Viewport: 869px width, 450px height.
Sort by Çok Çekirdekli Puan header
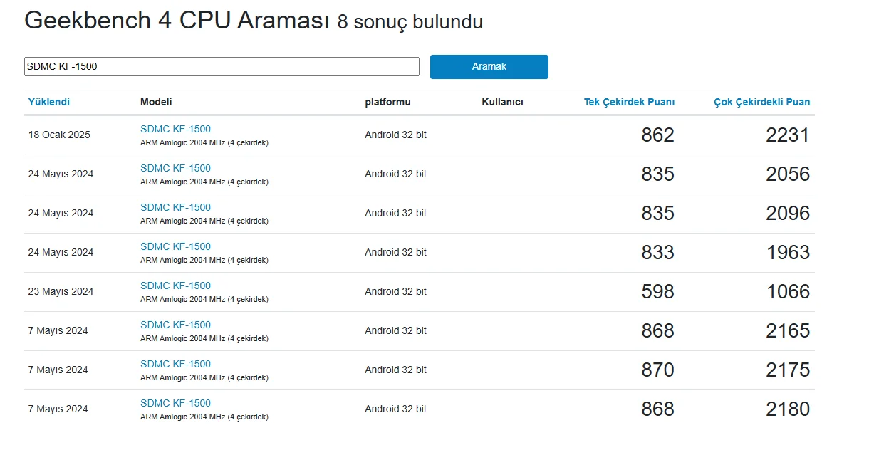click(x=761, y=102)
